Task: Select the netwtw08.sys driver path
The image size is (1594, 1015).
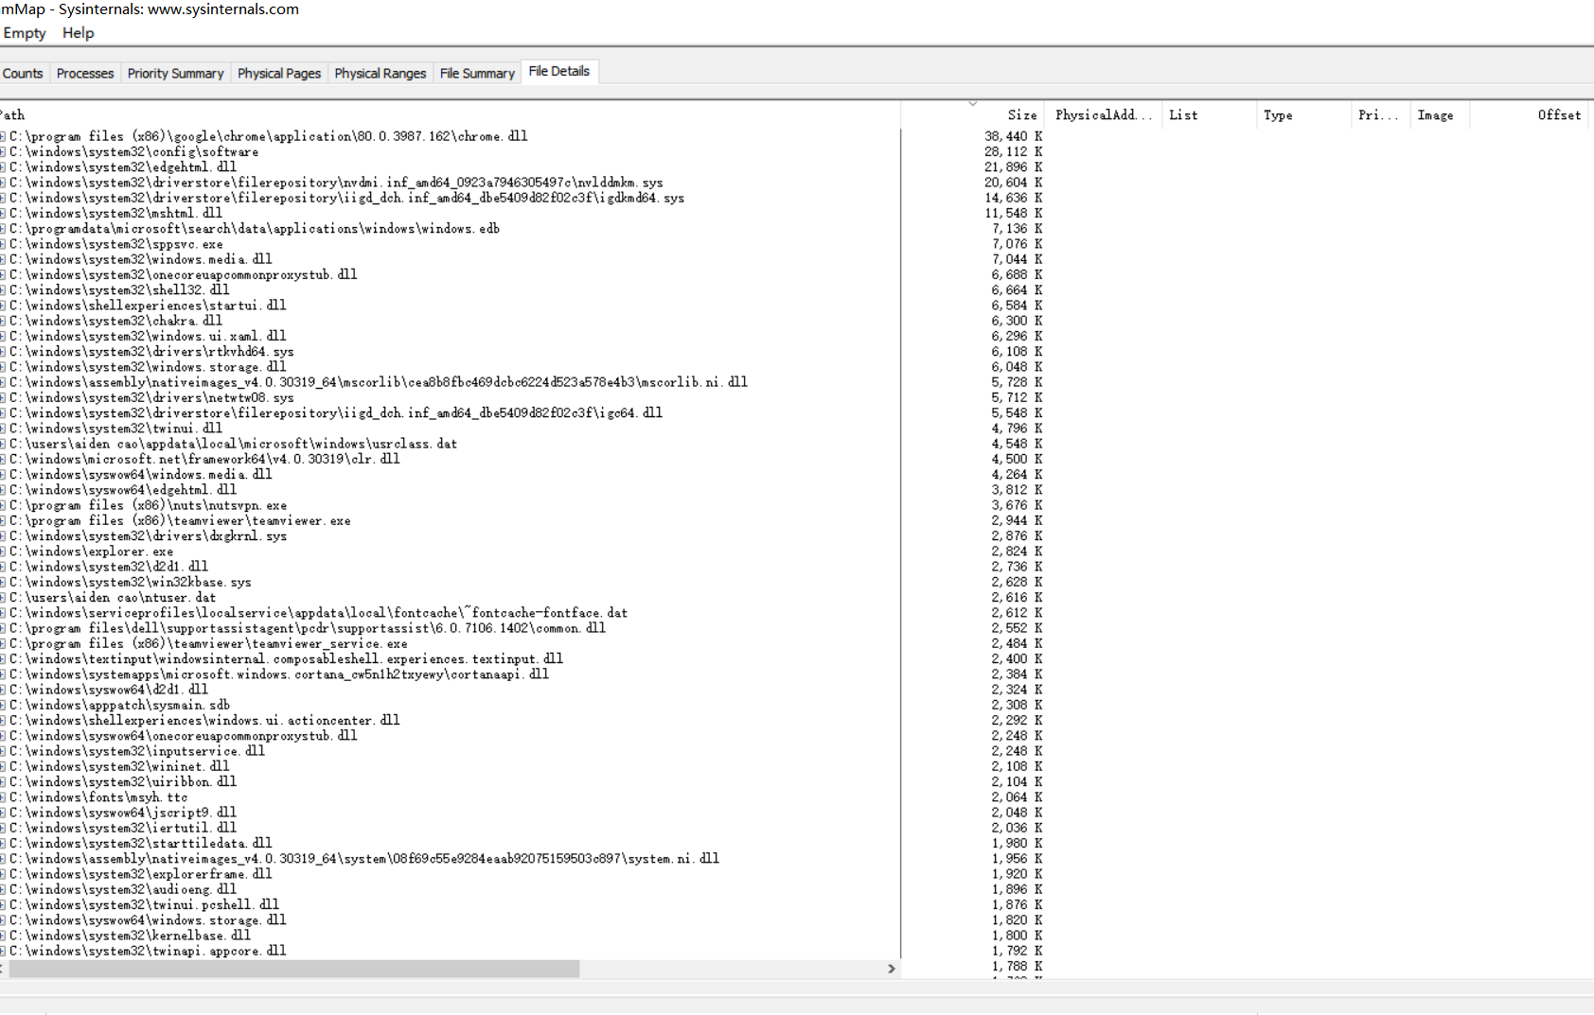Action: point(151,397)
